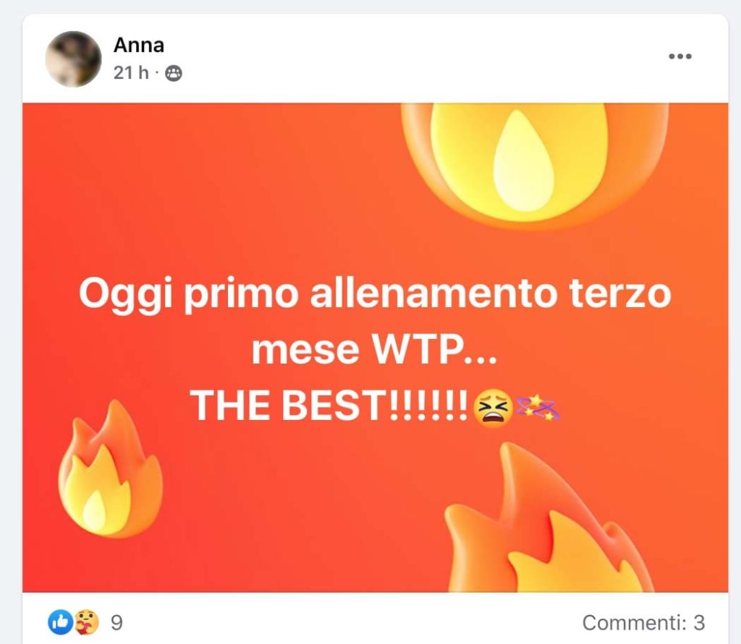Click Anna's blurred profile picture
Image resolution: width=741 pixels, height=644 pixels.
[73, 59]
